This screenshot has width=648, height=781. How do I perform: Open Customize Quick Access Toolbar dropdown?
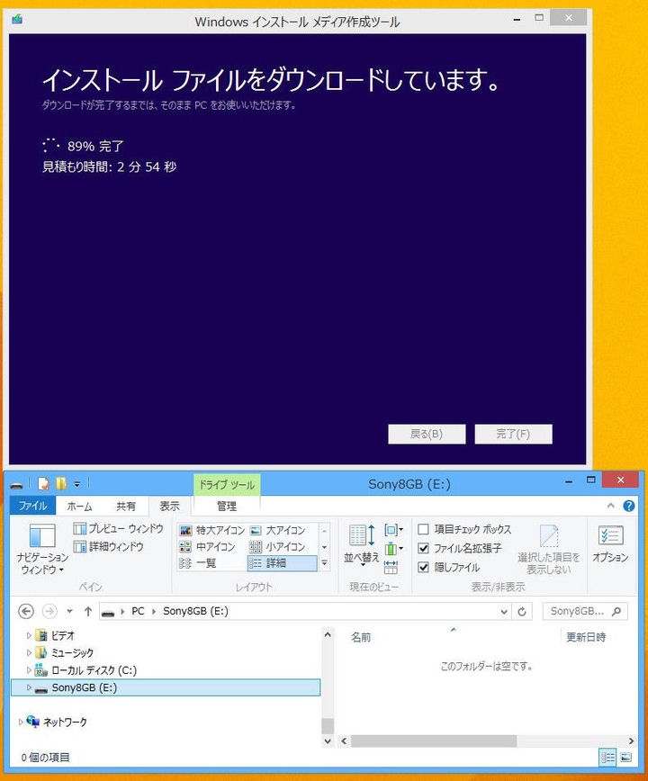pos(76,484)
